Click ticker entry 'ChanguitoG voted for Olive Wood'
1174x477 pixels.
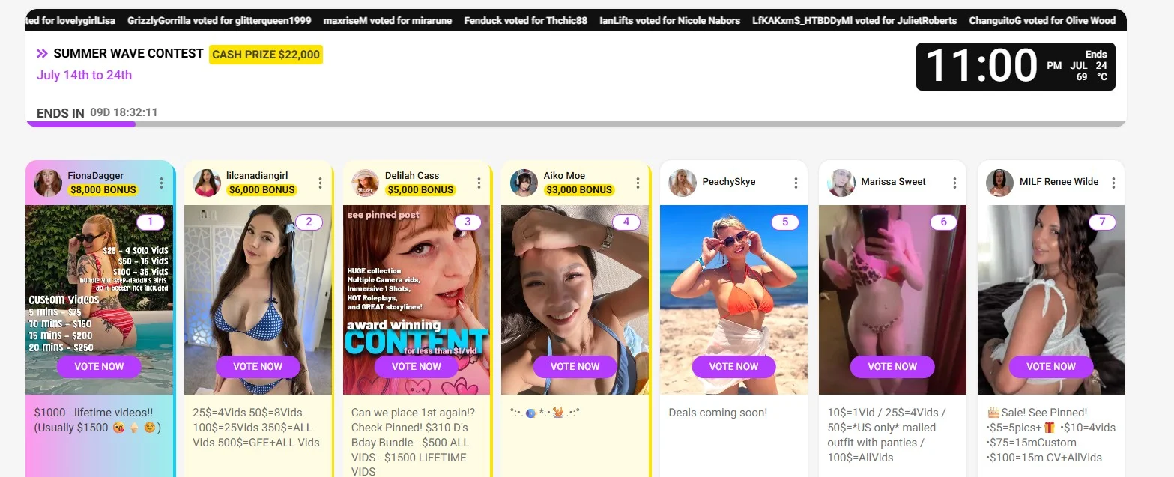point(1042,21)
